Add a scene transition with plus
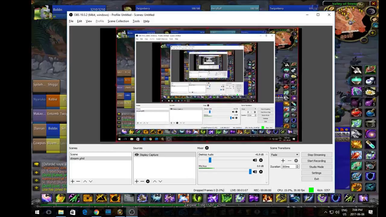Viewport: 386px width, 217px height. [x=283, y=161]
